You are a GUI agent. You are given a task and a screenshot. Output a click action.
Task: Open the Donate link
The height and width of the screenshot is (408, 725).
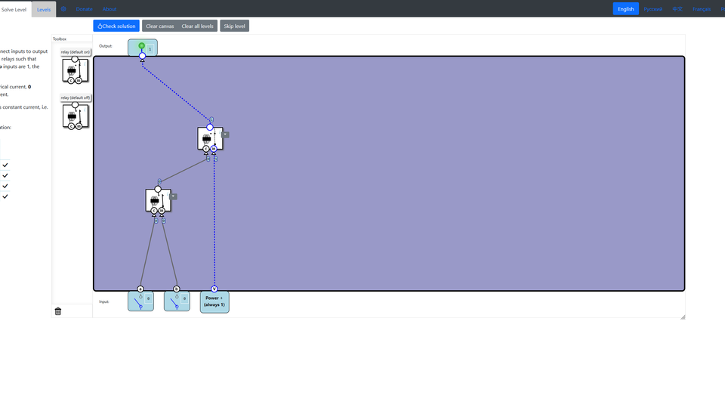tap(84, 9)
